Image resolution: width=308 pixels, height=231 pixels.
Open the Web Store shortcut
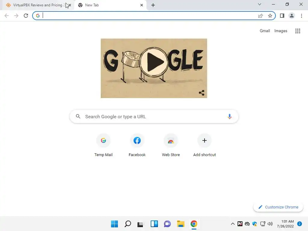(171, 145)
